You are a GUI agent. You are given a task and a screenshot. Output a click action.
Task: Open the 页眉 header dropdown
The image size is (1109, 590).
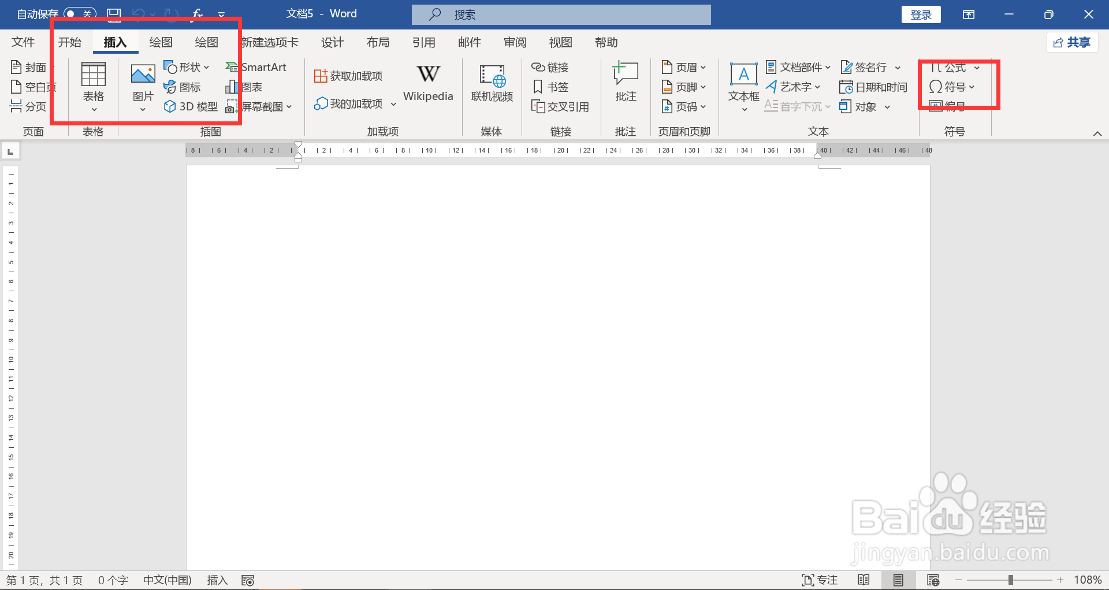(x=684, y=68)
